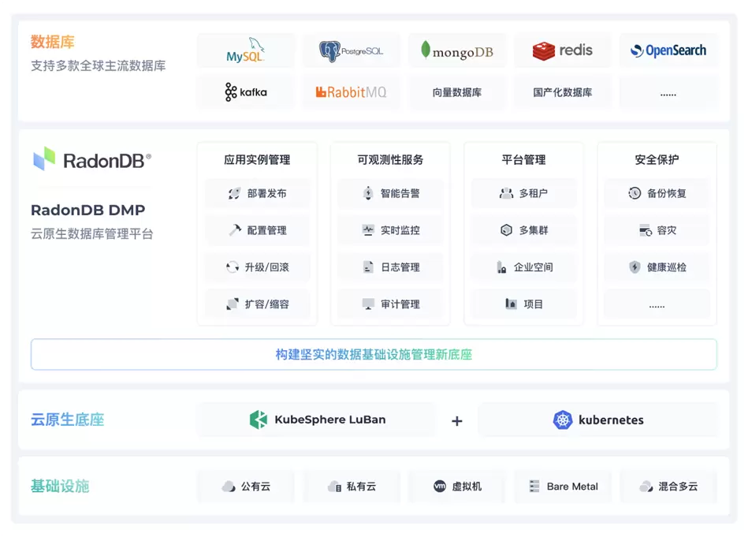Select the 配置管理 option

coord(257,230)
